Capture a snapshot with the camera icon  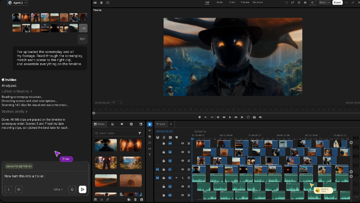tap(254, 117)
